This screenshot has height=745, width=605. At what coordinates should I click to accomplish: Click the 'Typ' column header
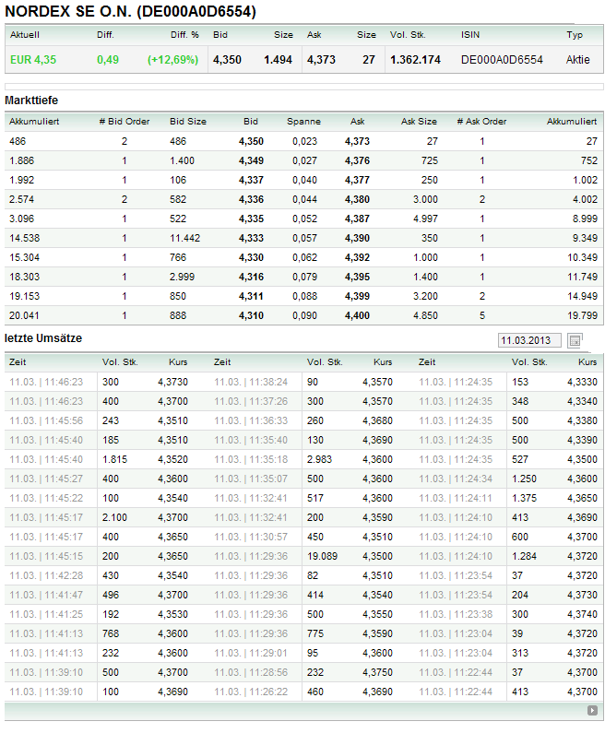[x=575, y=35]
